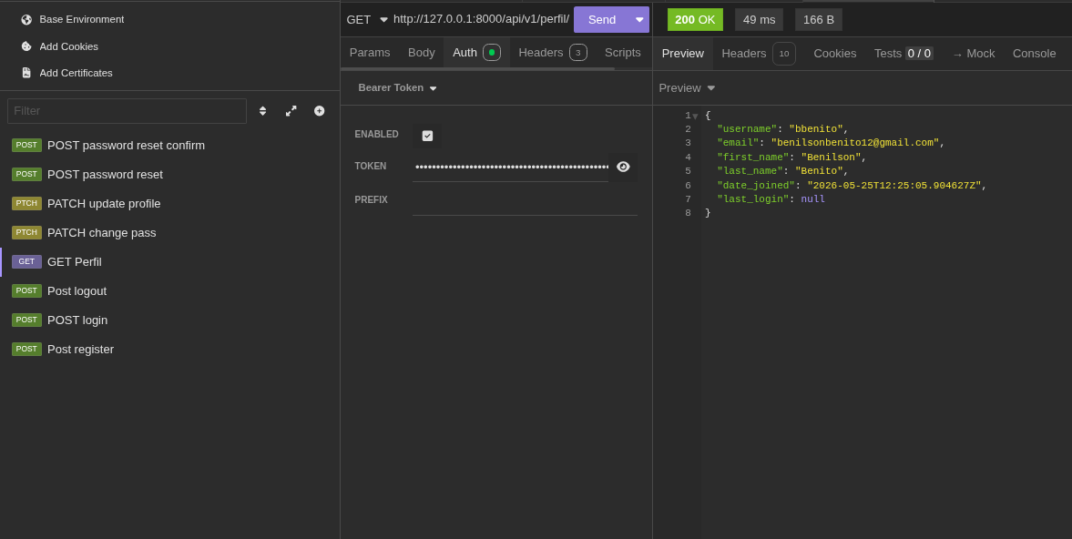Viewport: 1072px width, 539px height.
Task: Click the TOKEN input field
Action: tap(511, 167)
